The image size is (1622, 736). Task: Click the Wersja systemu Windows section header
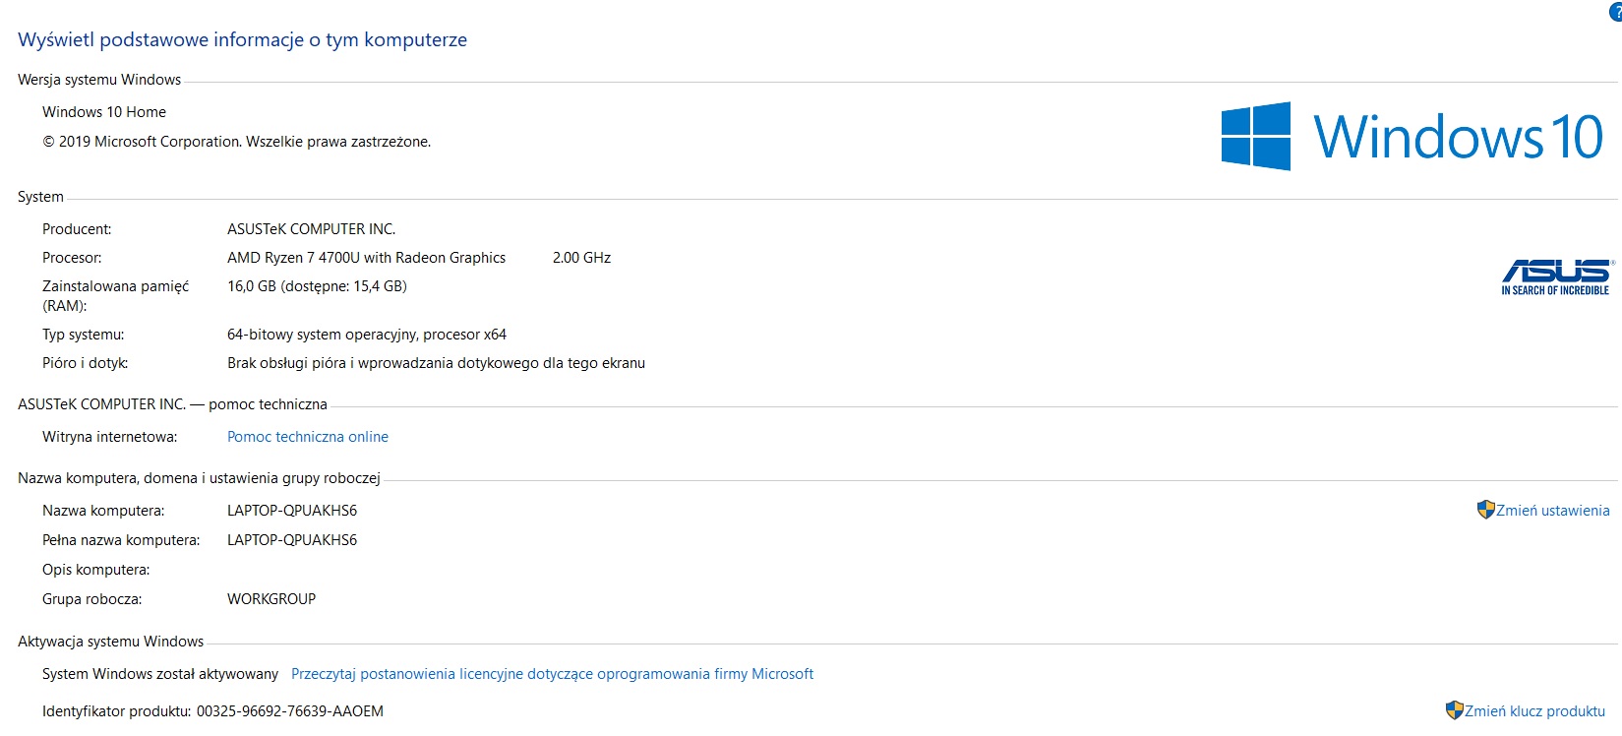tap(99, 80)
